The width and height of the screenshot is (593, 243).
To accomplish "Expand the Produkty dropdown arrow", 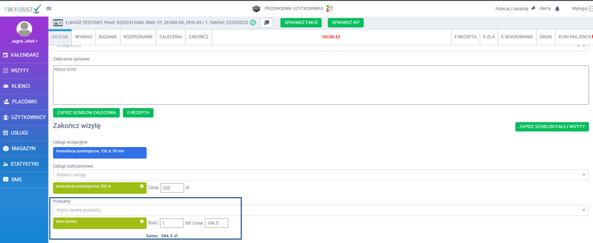I will pyautogui.click(x=584, y=210).
